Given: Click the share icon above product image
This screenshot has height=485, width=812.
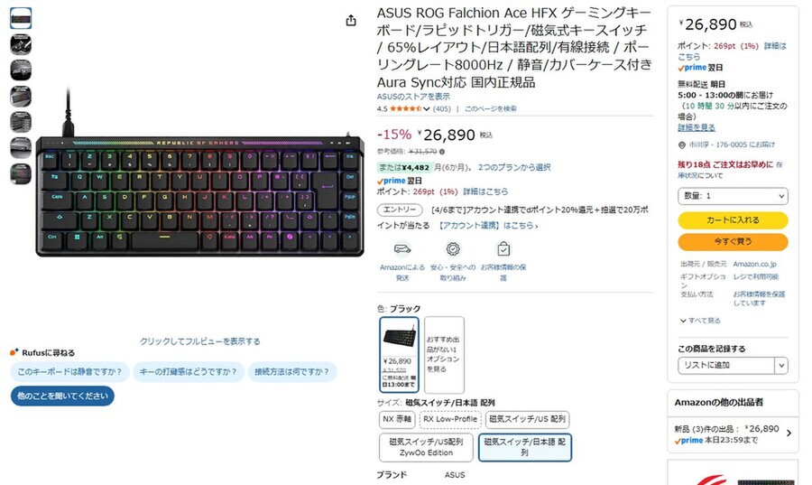Looking at the screenshot, I should coord(351,20).
